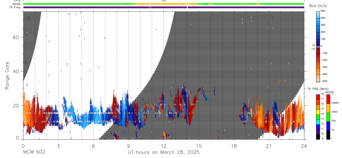Click the blue 11–12 MHz segment of TX FRQ legend
Viewport: 342px width, 158px height.
tap(318, 127)
